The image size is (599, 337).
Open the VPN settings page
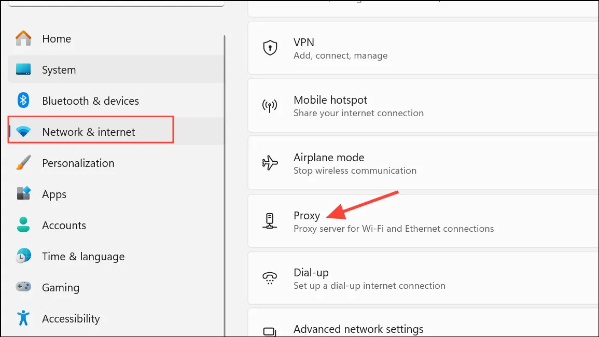(423, 48)
